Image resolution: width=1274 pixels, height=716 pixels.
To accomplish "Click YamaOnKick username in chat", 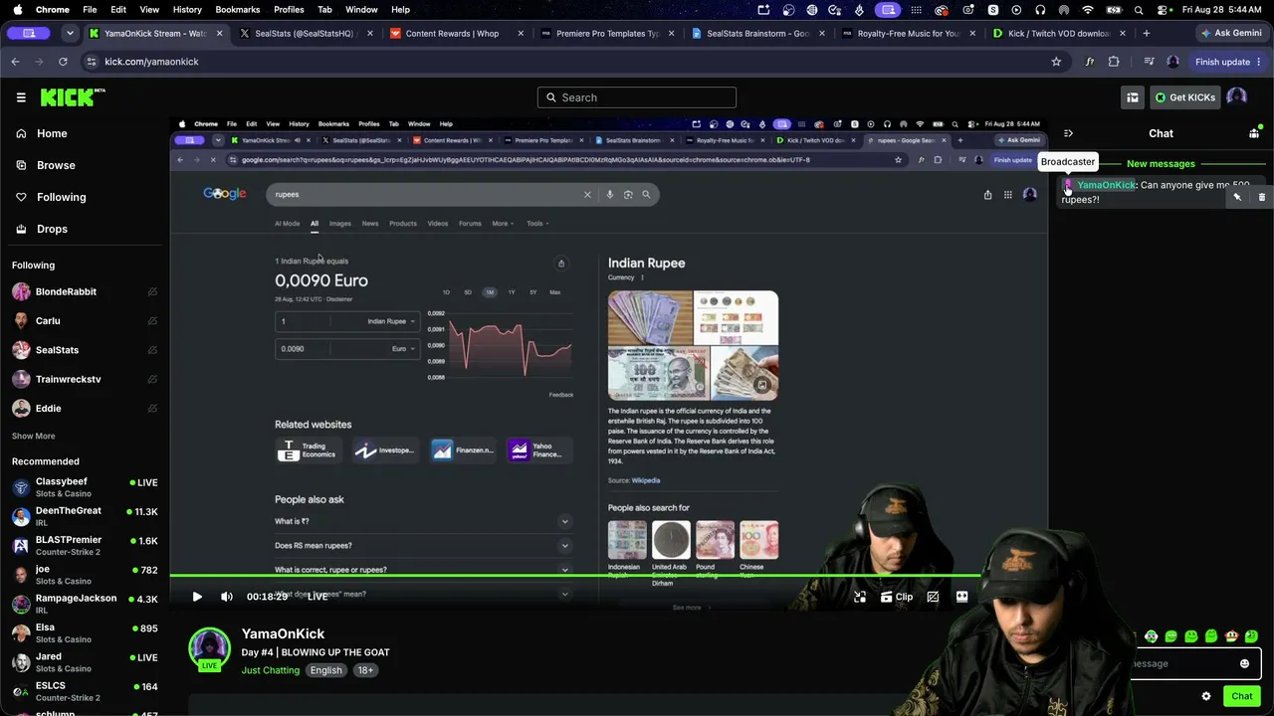I will (x=1106, y=185).
